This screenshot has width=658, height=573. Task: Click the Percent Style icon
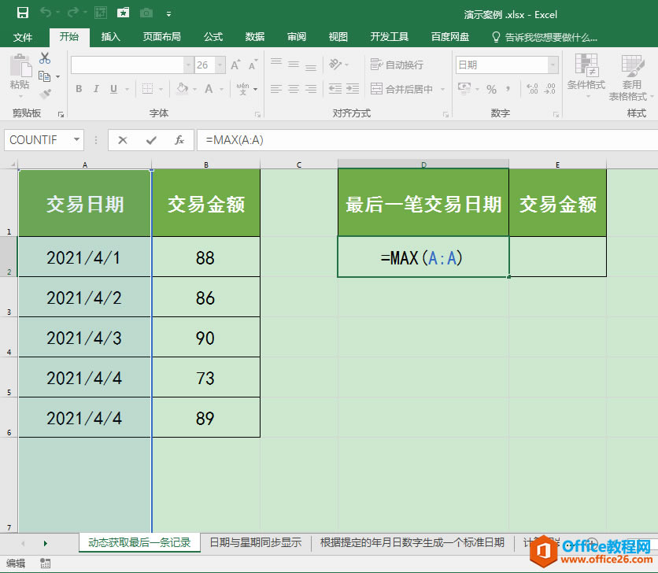491,89
